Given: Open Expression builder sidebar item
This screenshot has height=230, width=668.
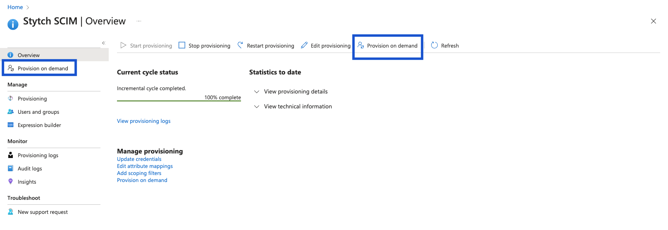Looking at the screenshot, I should coord(39,125).
